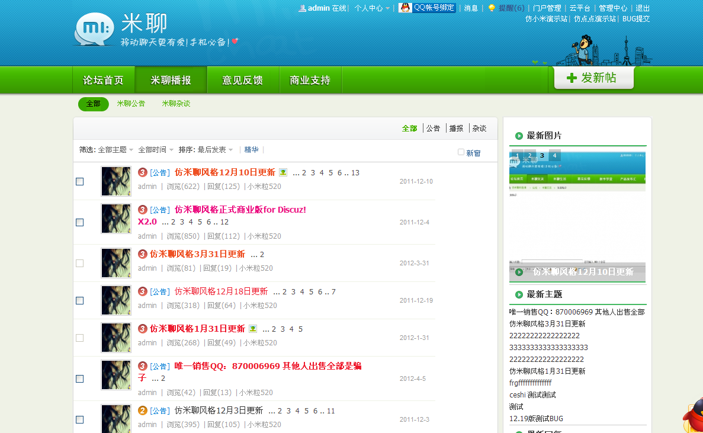Select the 米聊杂谈 sub-forum tab
The width and height of the screenshot is (703, 433).
176,104
